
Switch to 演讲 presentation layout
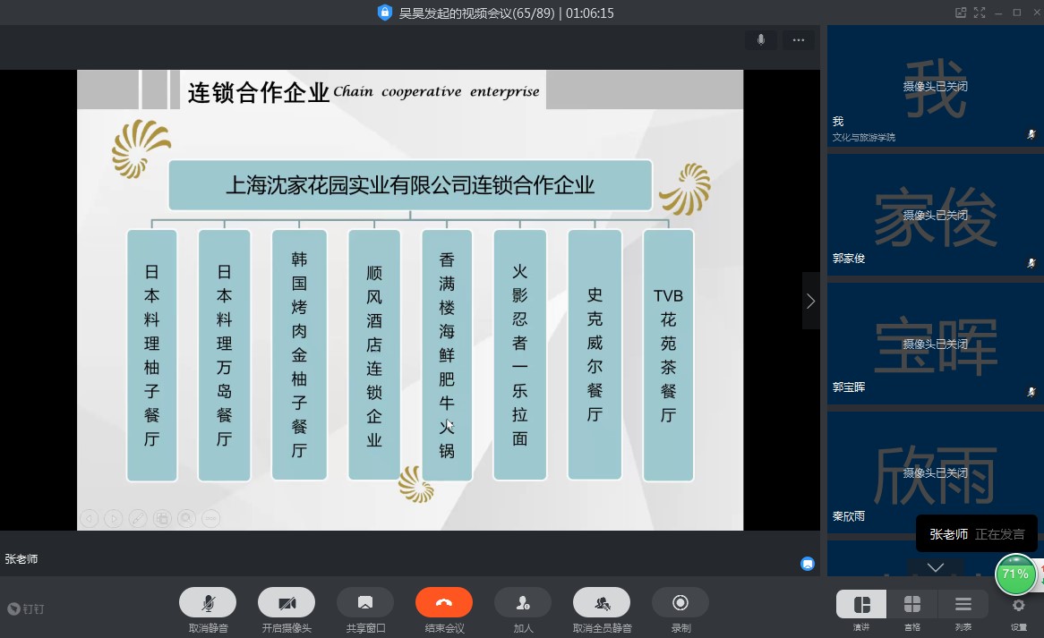[861, 605]
